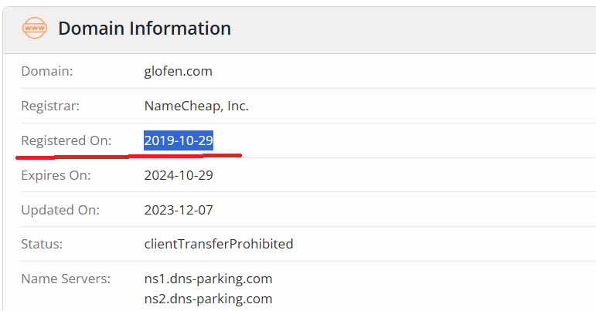Viewport: 596px width, 311px height.
Task: Click the orange WWW globe icon
Action: click(35, 29)
